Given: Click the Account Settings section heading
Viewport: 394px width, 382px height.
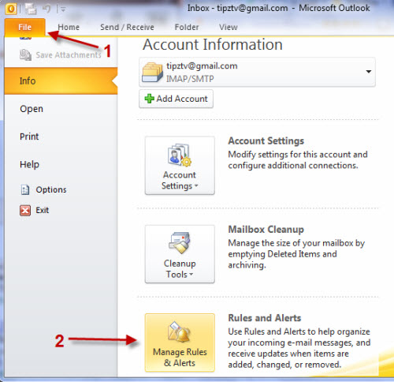Looking at the screenshot, I should [266, 140].
